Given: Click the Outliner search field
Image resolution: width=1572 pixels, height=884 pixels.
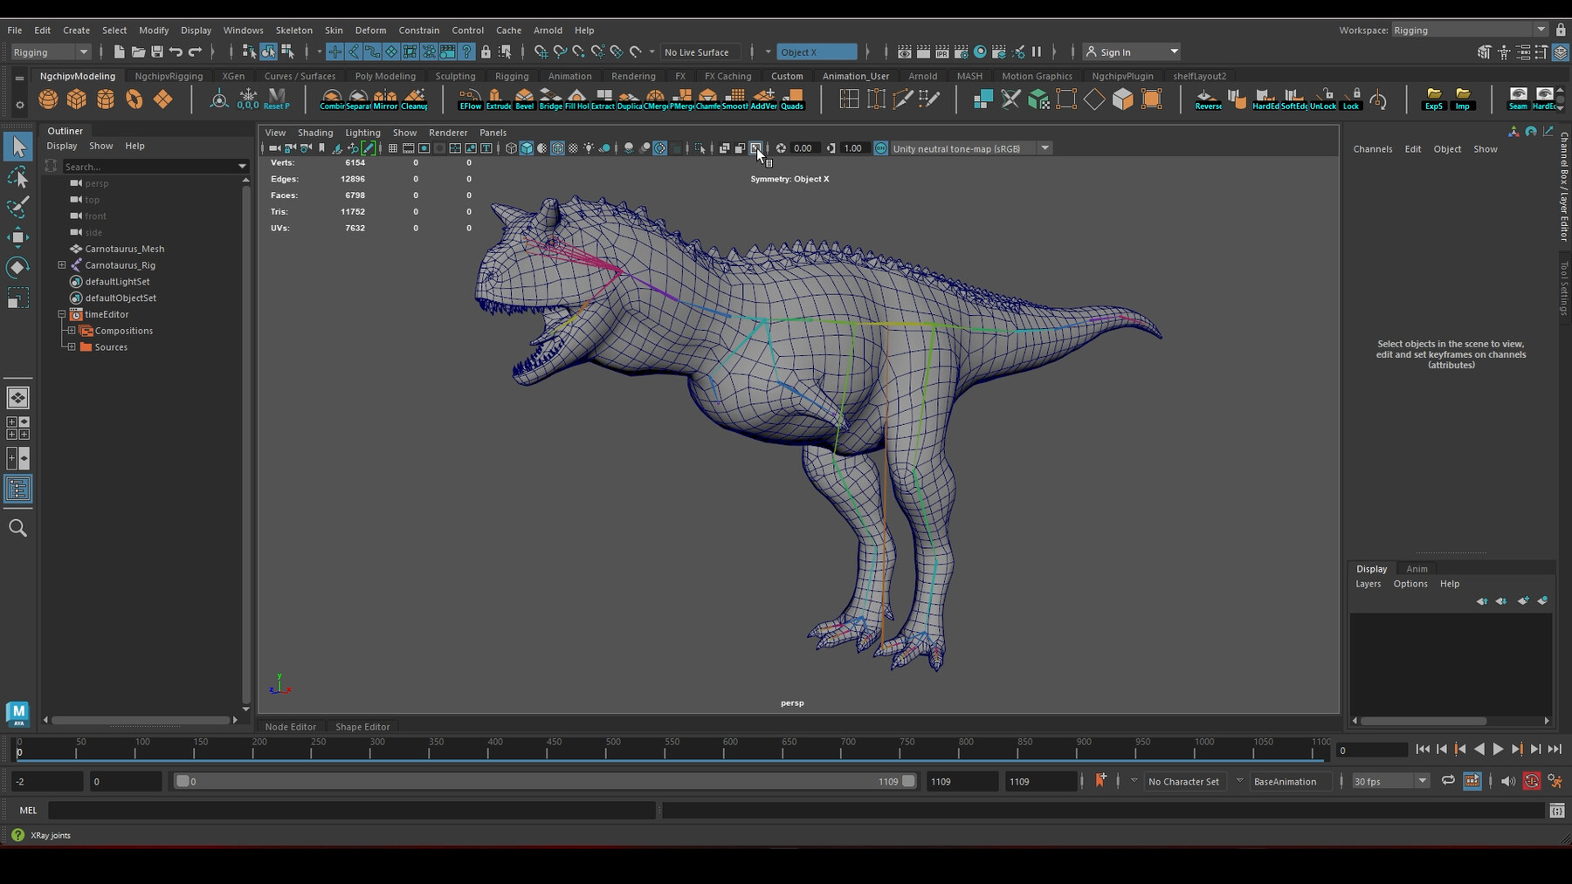Looking at the screenshot, I should pos(155,166).
